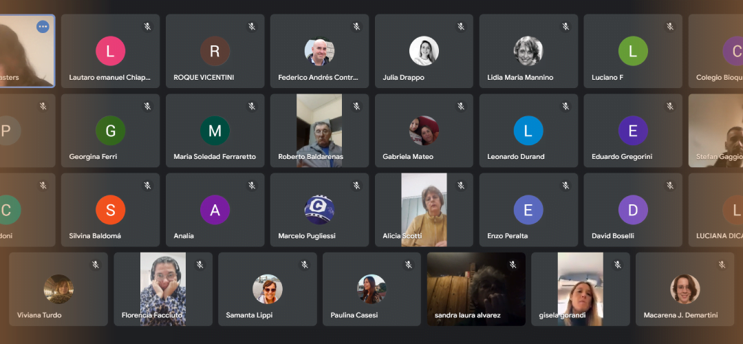Click Alicia Scotti video feed
Image resolution: width=743 pixels, height=344 pixels.
point(424,210)
